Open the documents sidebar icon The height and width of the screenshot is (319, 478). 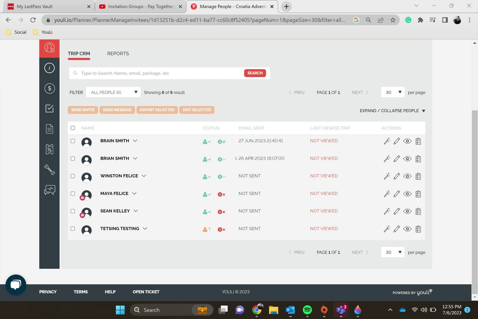pos(49,129)
